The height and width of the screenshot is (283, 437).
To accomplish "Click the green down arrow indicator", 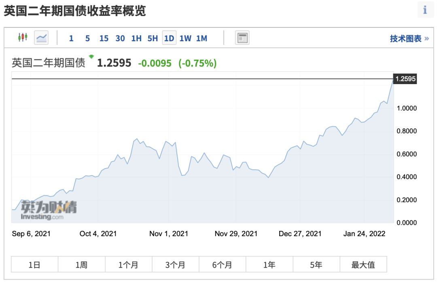I will tap(91, 57).
